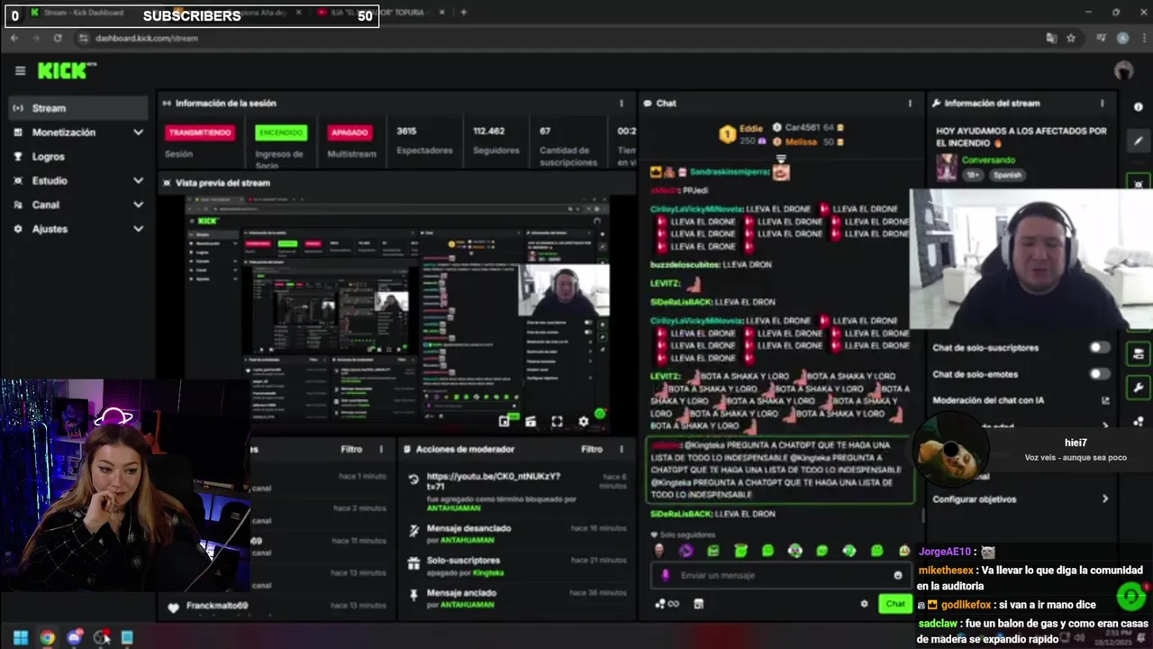Click the APAGADO multistream badge
Viewport: 1153px width, 649px height.
[x=350, y=133]
